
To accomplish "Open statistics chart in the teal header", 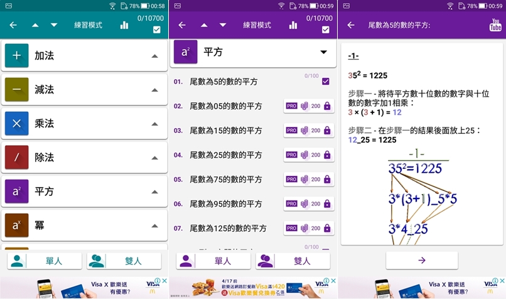I will pos(124,25).
